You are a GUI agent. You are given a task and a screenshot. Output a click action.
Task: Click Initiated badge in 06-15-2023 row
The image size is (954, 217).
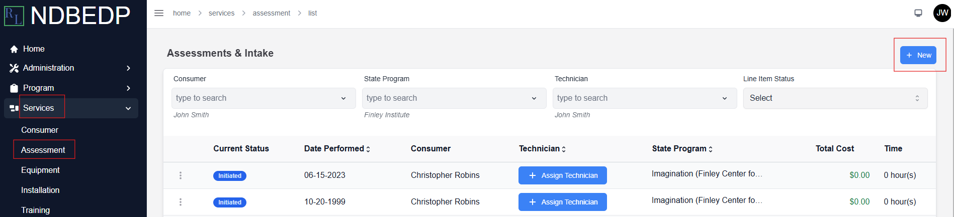point(230,176)
